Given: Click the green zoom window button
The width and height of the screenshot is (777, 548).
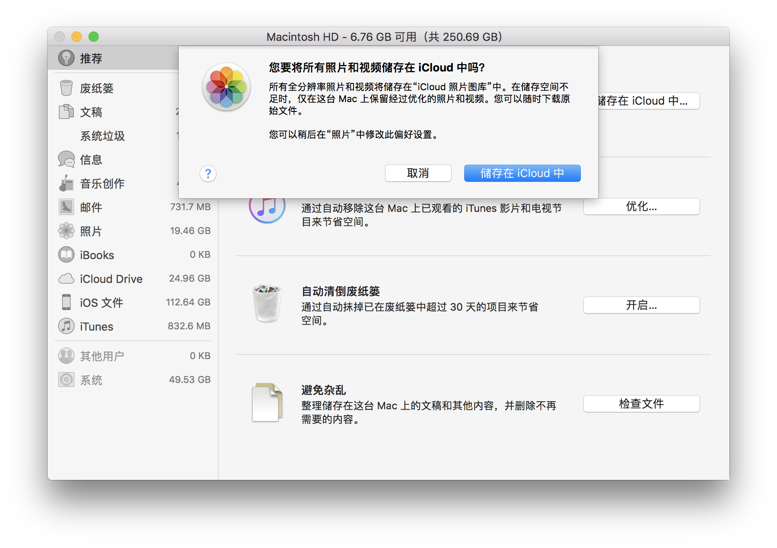Looking at the screenshot, I should tap(94, 37).
